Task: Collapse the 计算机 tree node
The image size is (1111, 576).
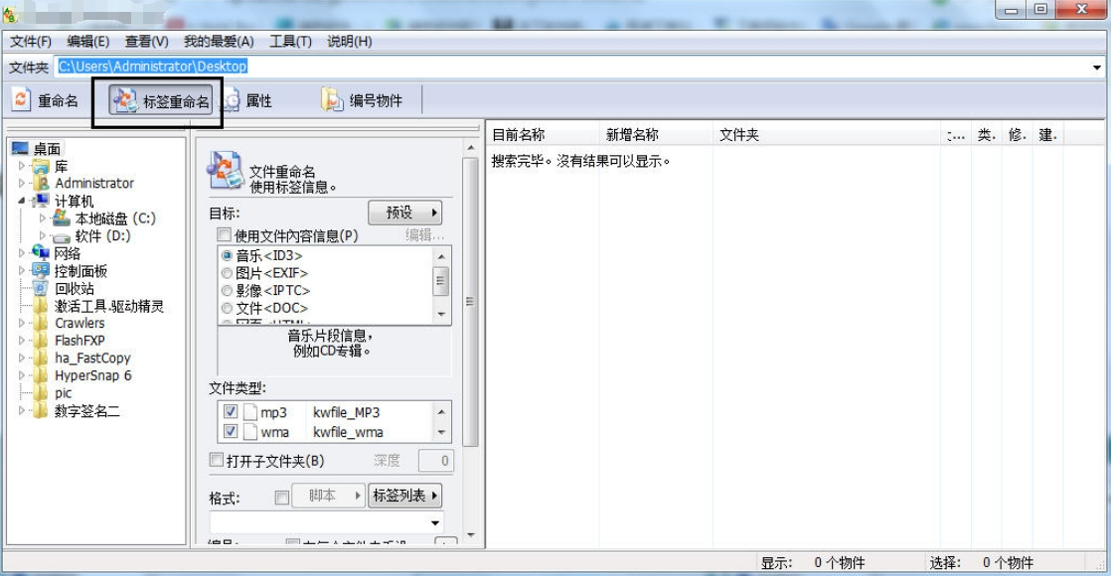Action: pyautogui.click(x=21, y=201)
